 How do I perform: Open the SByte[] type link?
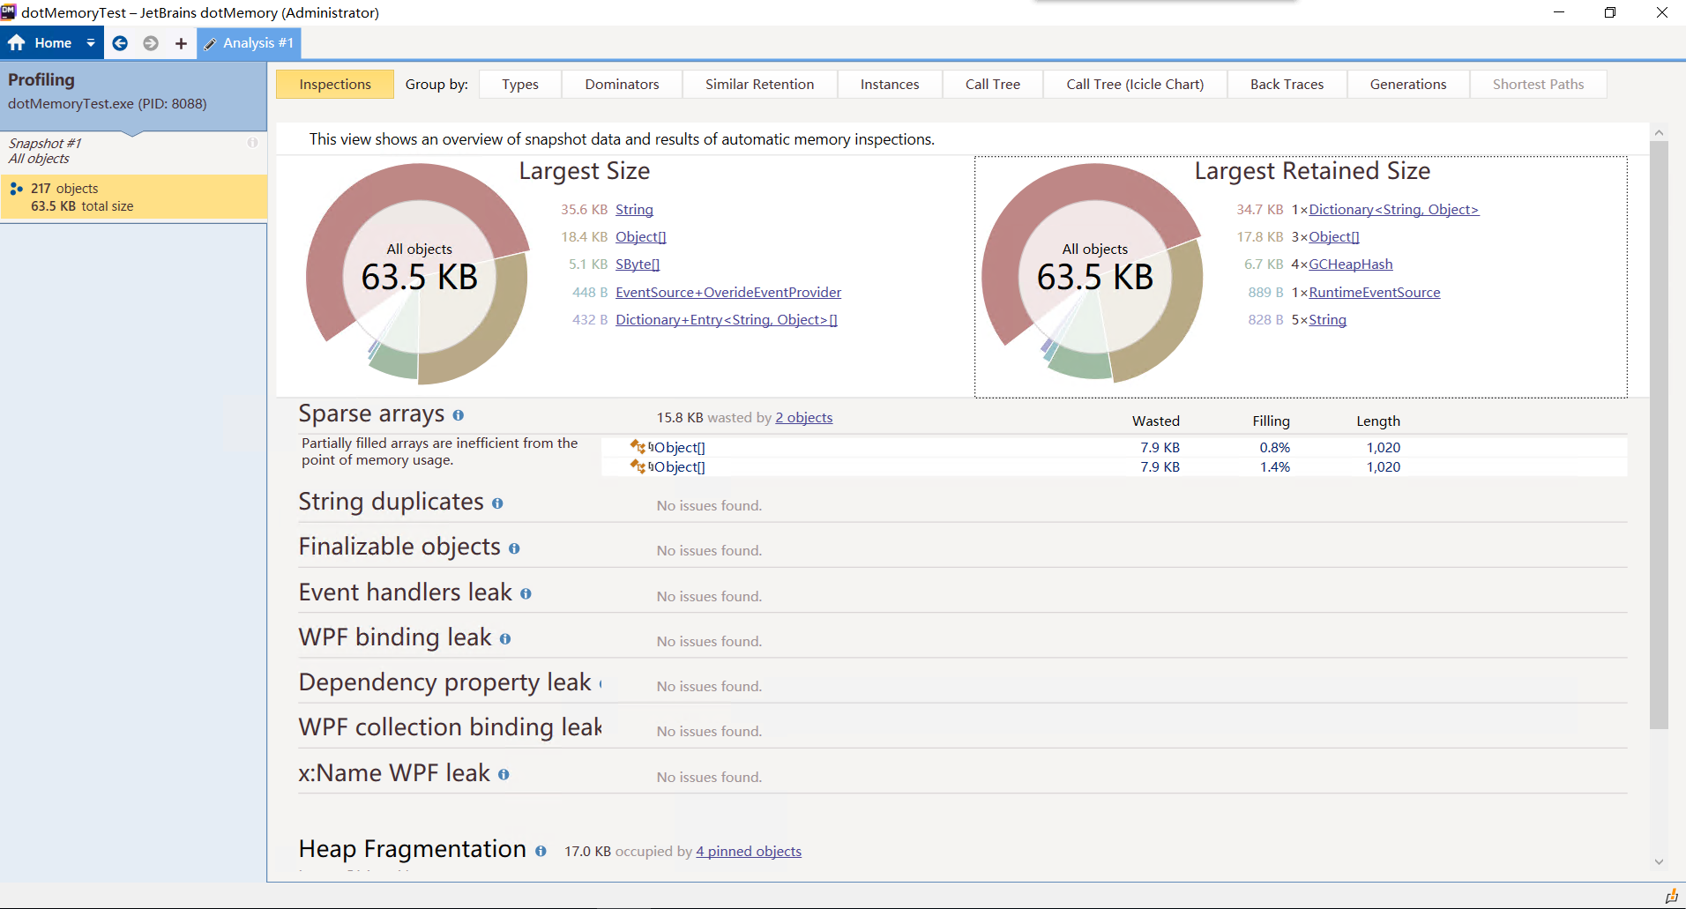tap(638, 265)
